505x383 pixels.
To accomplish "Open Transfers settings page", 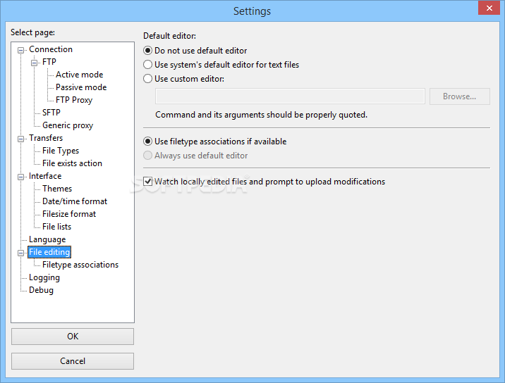I will coord(46,138).
